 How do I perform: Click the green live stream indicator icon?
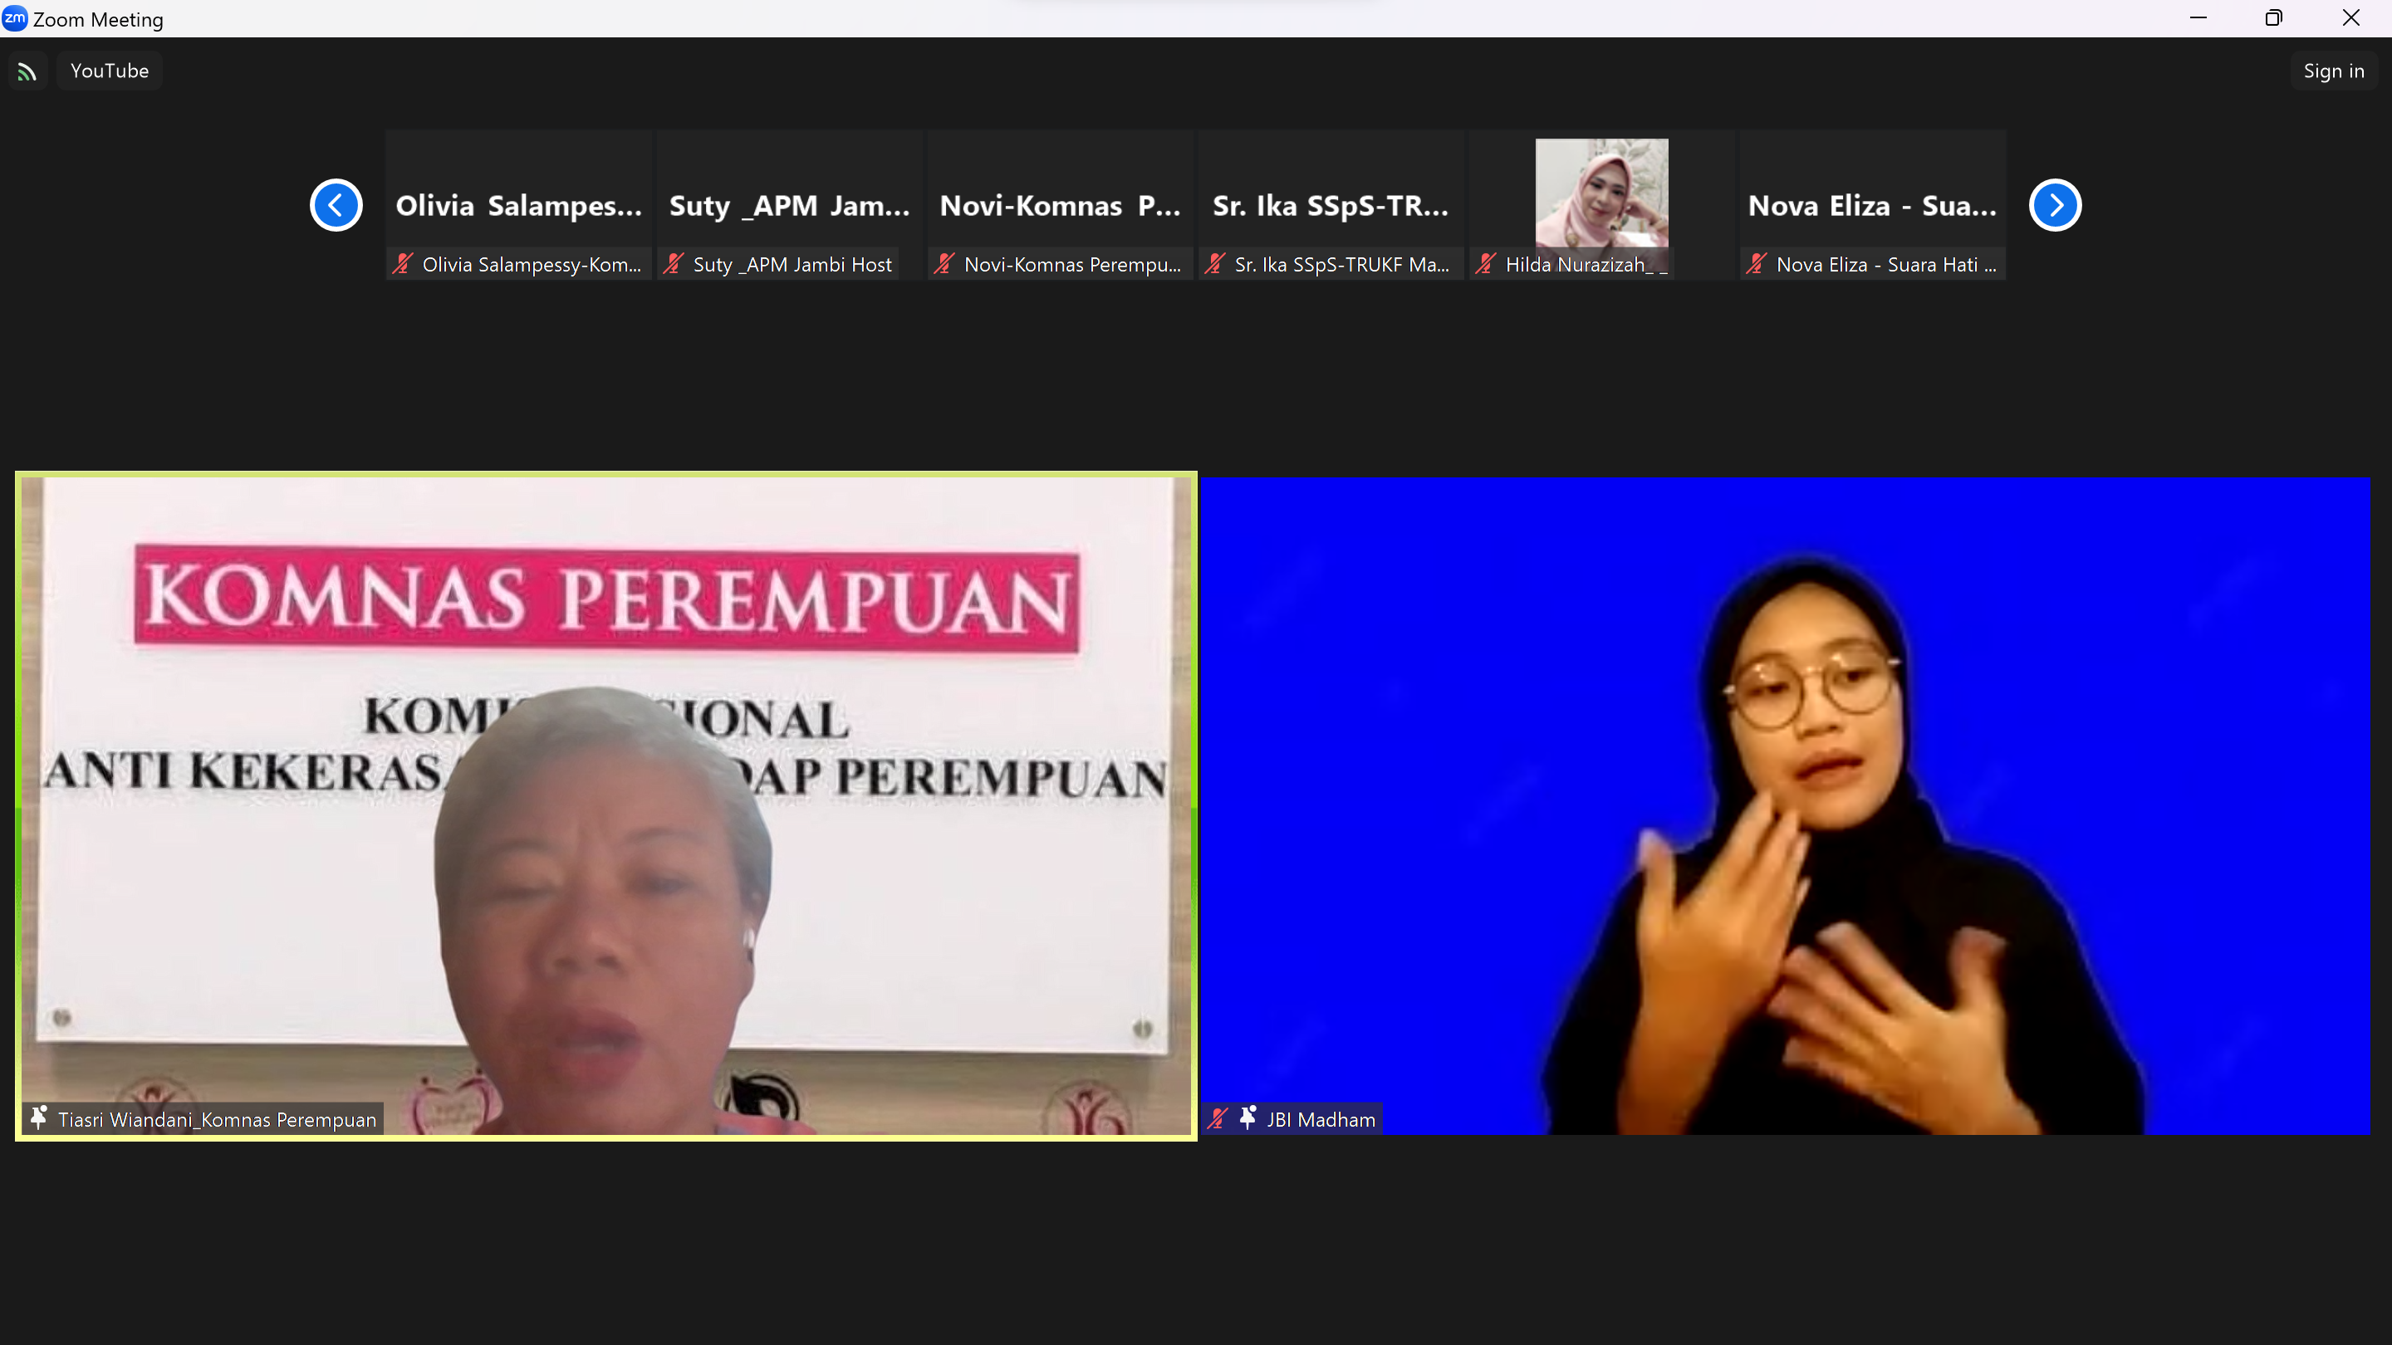(27, 71)
